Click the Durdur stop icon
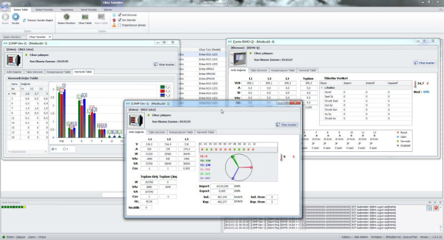 click(x=16, y=17)
